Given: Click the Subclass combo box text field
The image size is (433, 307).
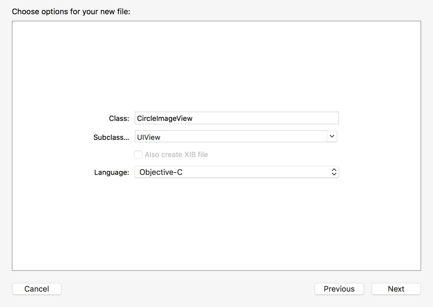Looking at the screenshot, I should 230,137.
